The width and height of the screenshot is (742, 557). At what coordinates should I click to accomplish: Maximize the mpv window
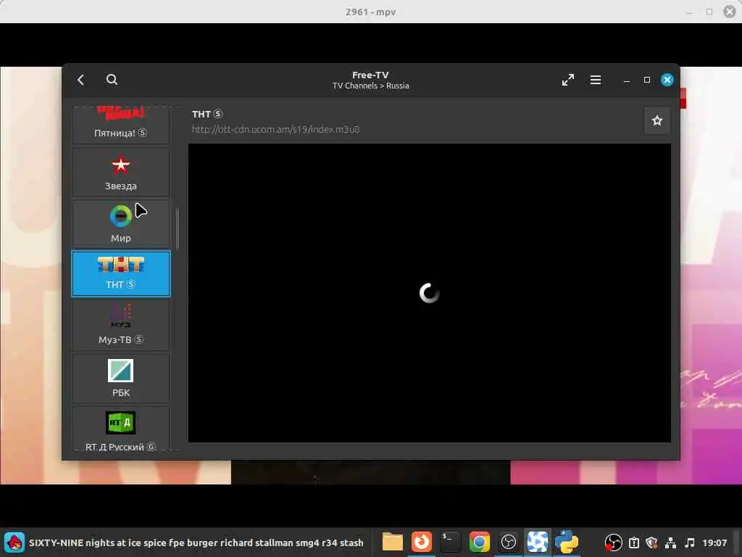tap(709, 12)
